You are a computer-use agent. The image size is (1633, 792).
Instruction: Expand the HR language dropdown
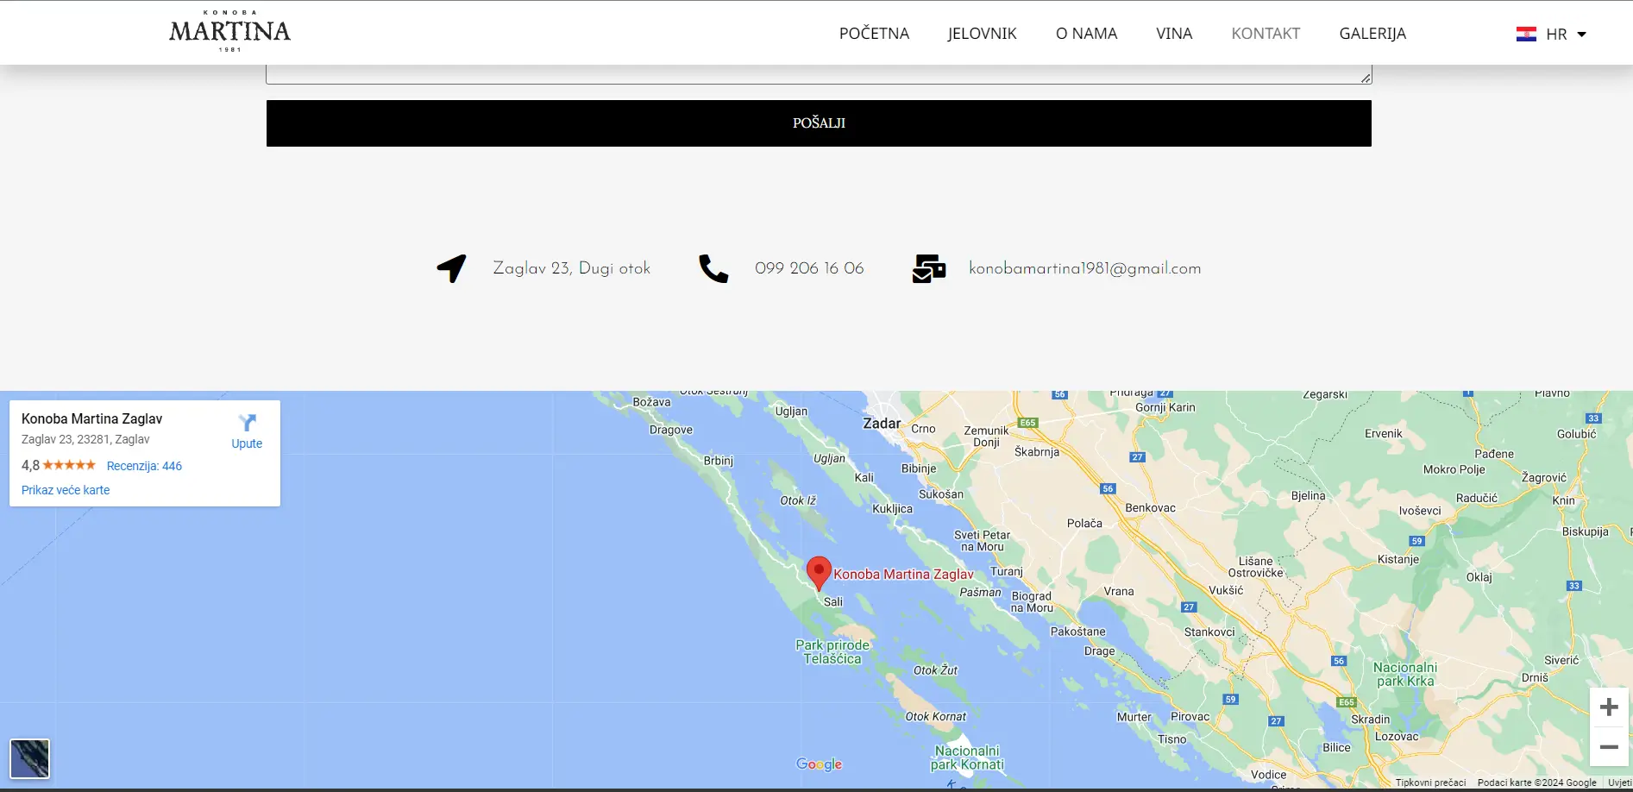click(1581, 35)
